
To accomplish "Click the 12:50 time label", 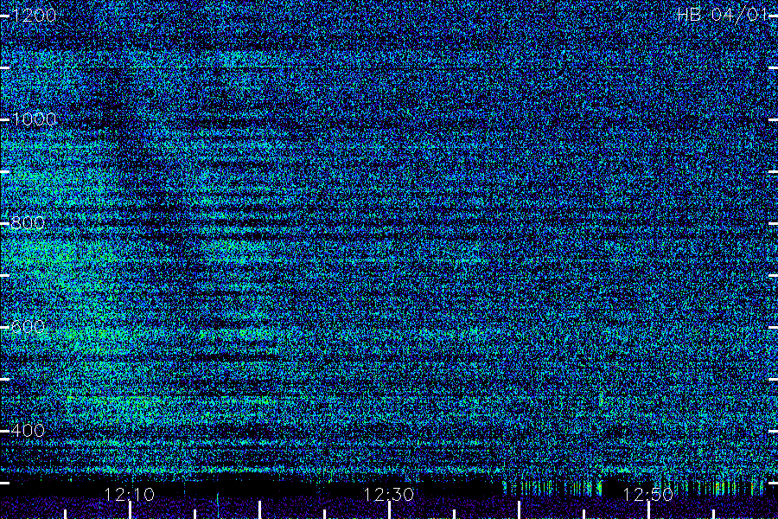I will pos(647,494).
